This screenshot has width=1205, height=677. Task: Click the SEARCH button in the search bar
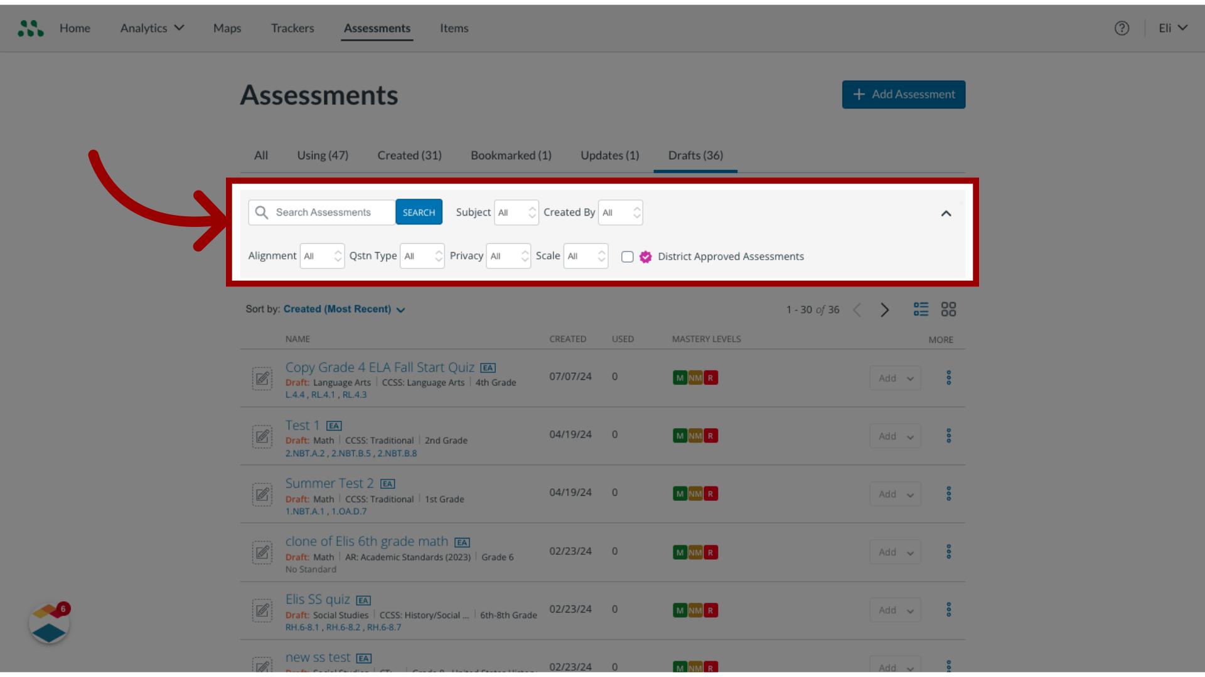click(419, 213)
